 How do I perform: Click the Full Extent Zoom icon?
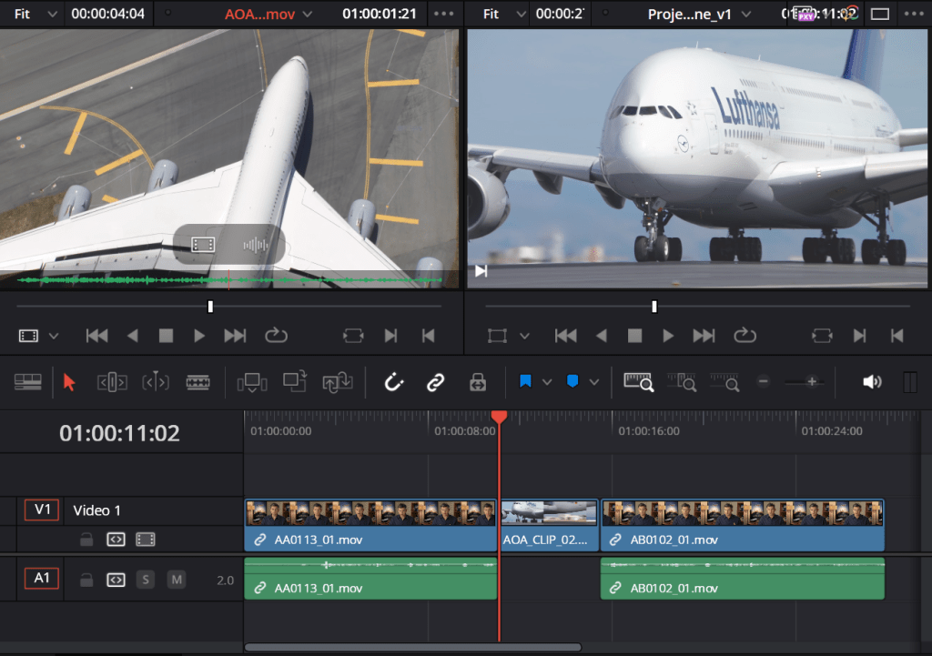point(638,383)
